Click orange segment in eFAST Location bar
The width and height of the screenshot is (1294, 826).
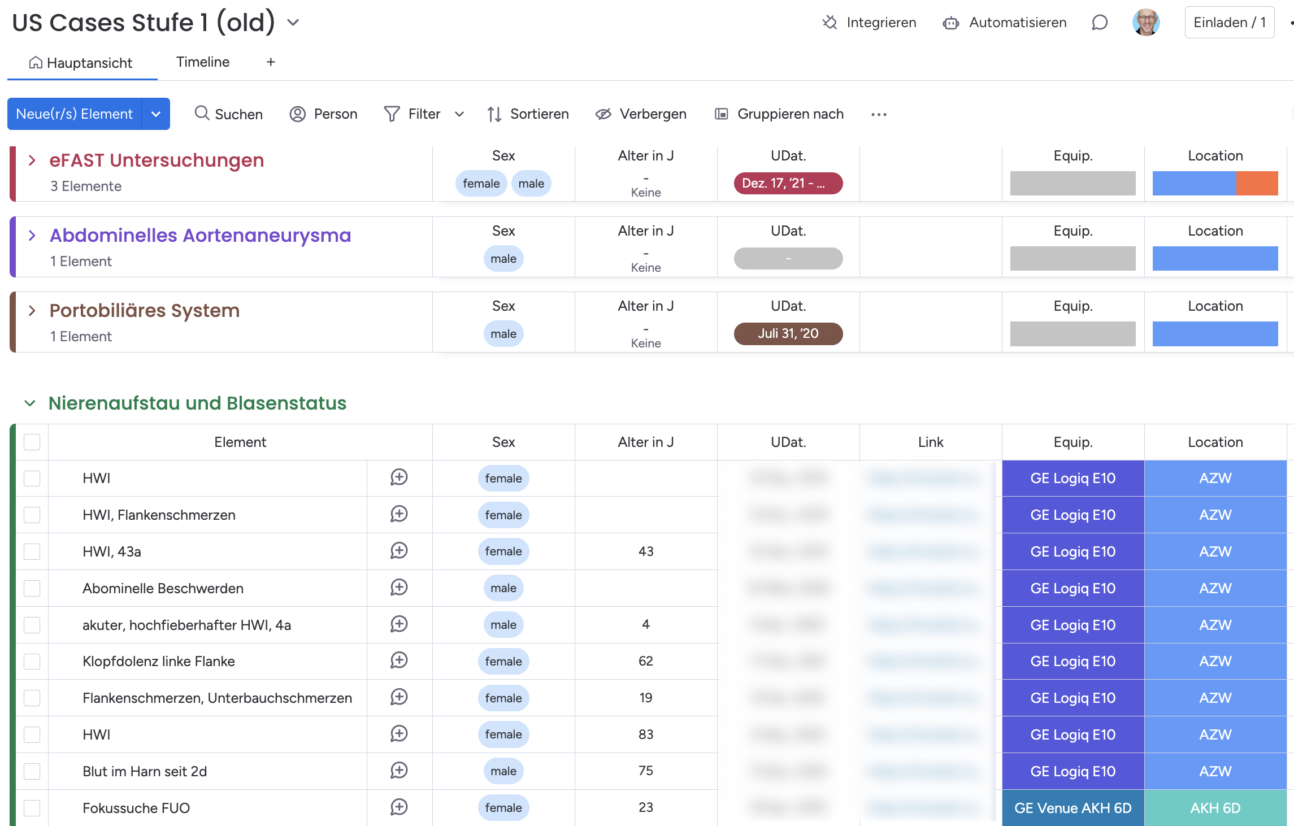pos(1257,184)
